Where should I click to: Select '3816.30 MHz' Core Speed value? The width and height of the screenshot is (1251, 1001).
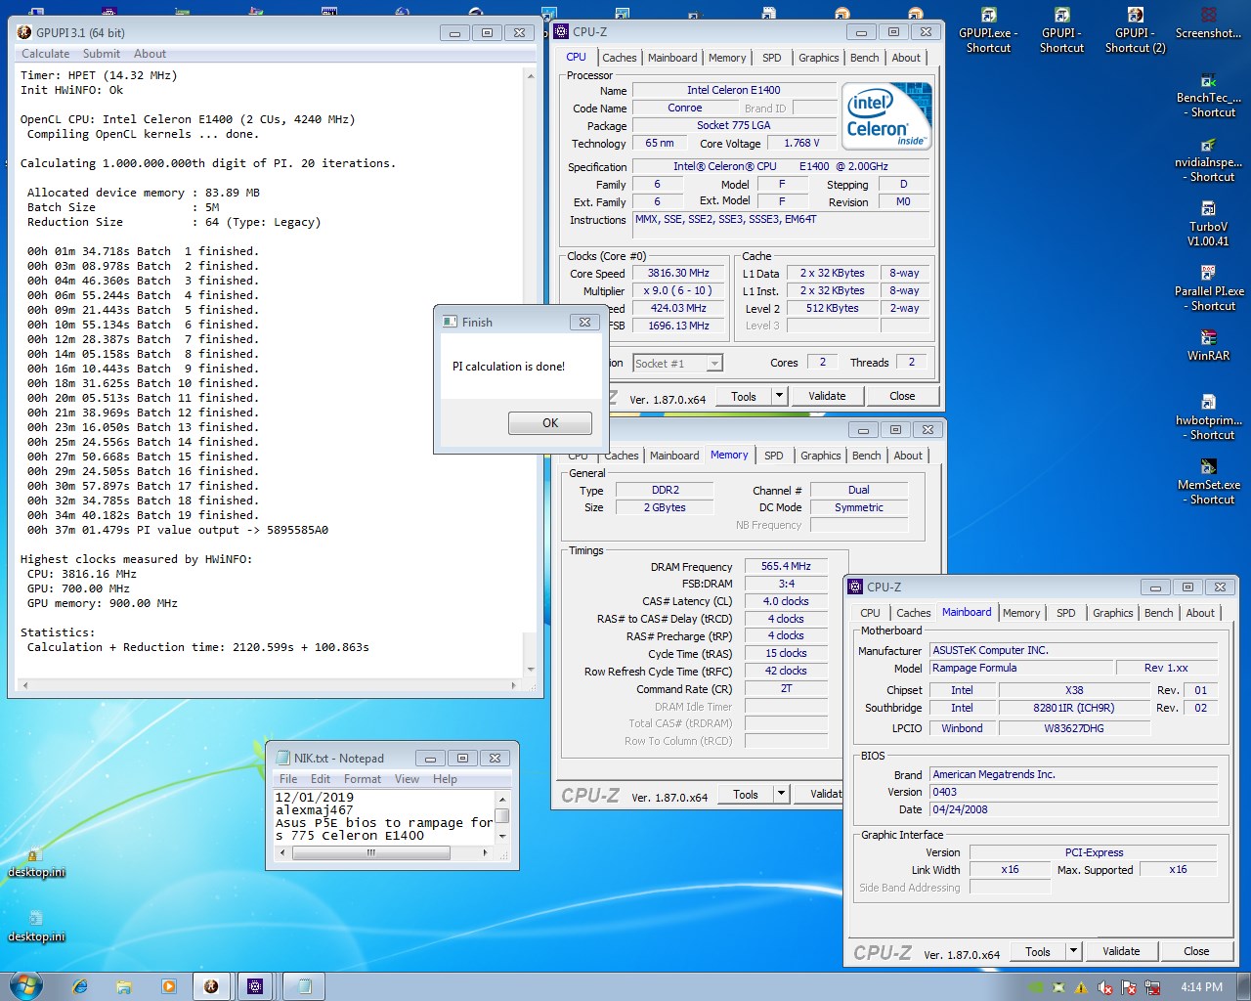679,273
